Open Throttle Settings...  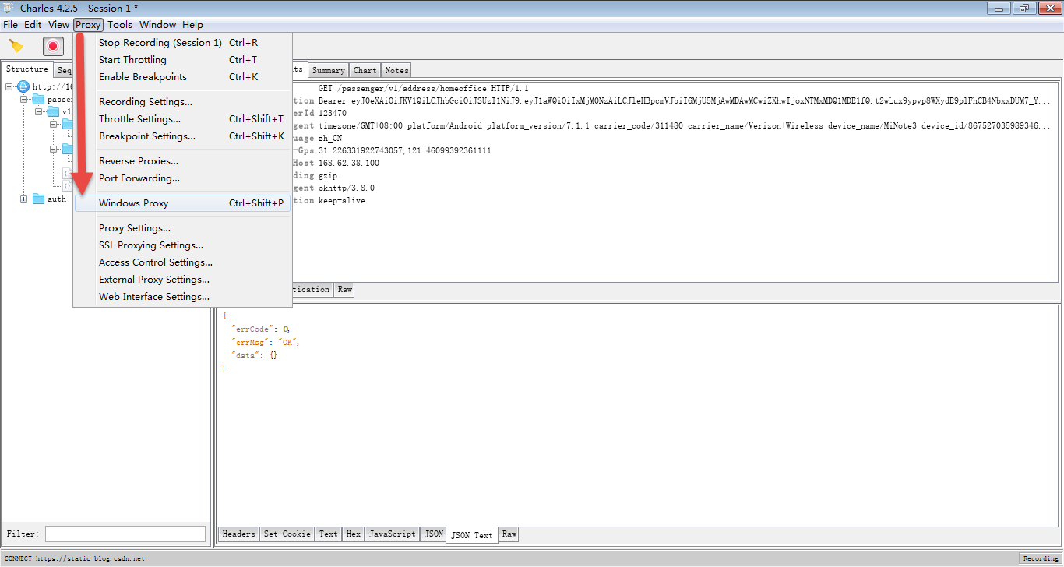[182, 119]
